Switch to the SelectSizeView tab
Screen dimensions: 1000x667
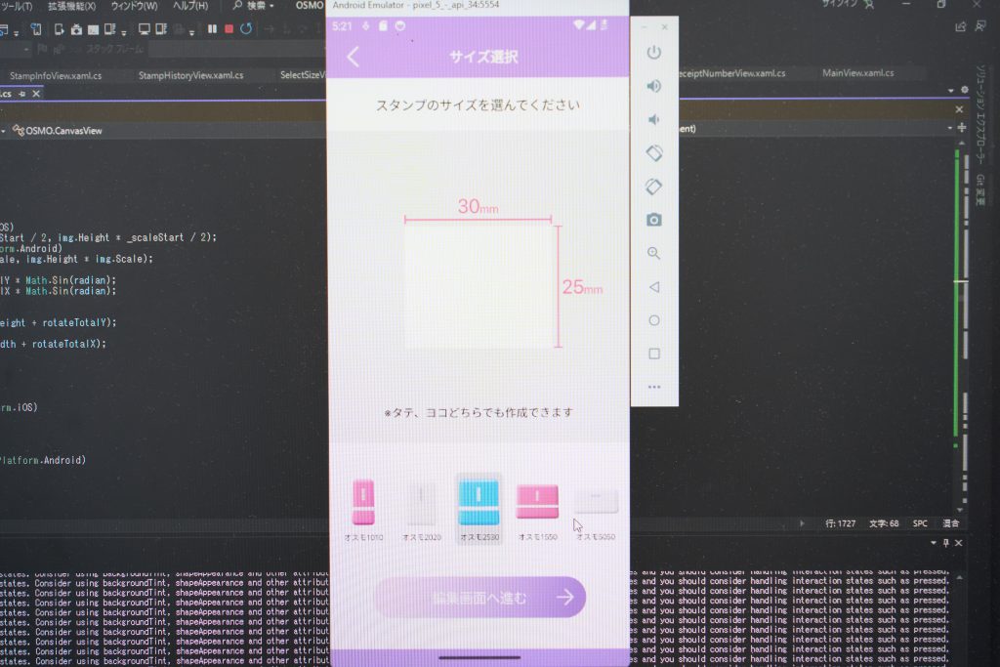point(303,74)
